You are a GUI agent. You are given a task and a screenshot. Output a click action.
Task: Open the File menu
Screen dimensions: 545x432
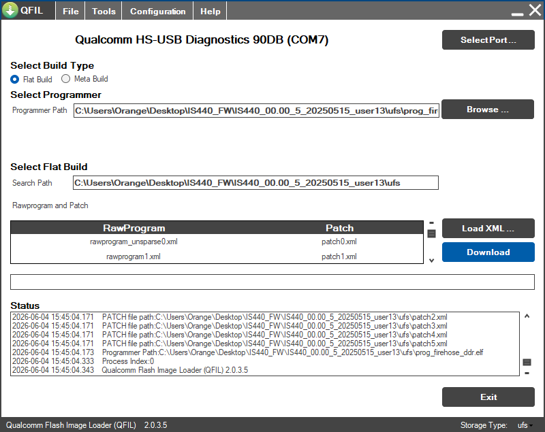click(71, 11)
